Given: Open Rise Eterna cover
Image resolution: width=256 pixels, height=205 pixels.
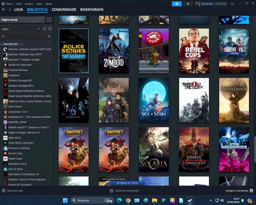Looking at the screenshot, I should (x=114, y=100).
